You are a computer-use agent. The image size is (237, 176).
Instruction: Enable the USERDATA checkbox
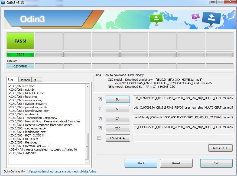[x=99, y=138]
